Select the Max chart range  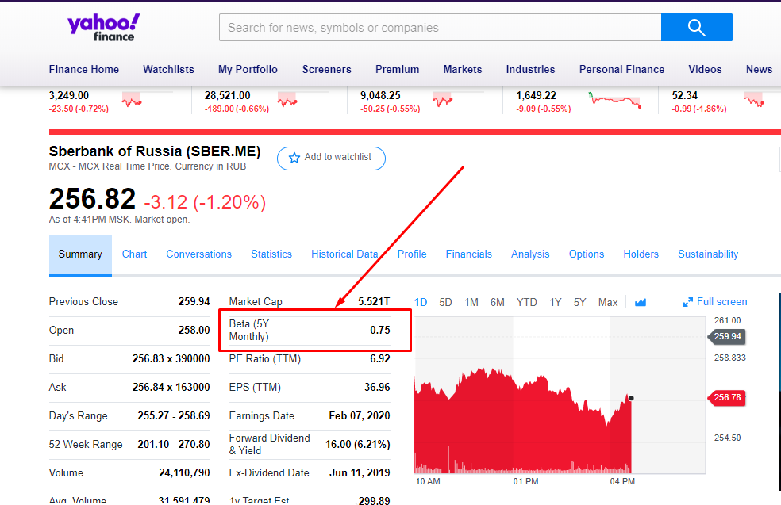pyautogui.click(x=608, y=303)
